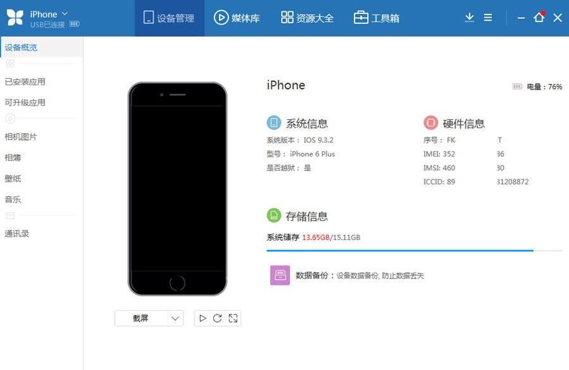Click the blue system info icon
The width and height of the screenshot is (569, 370).
(274, 122)
